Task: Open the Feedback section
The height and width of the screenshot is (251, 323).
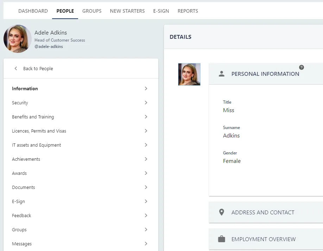Action: 81,215
